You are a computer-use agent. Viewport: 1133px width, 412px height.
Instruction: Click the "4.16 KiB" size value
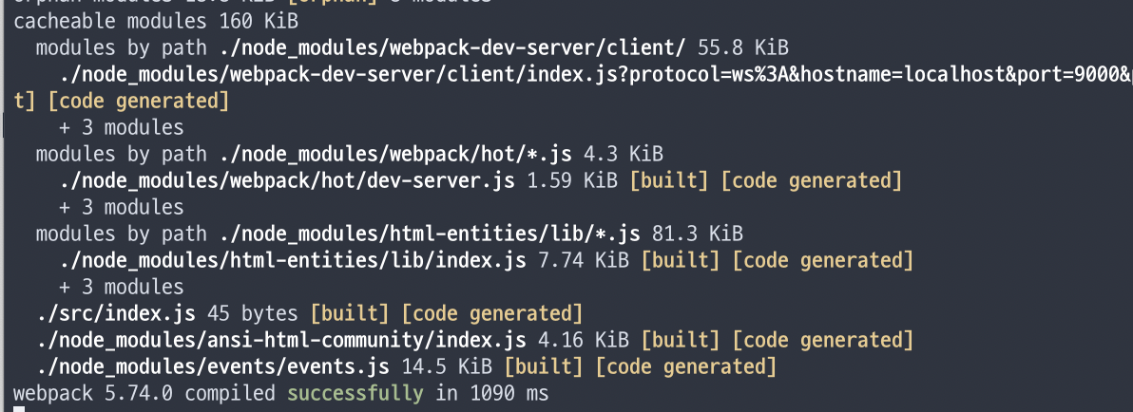click(583, 340)
